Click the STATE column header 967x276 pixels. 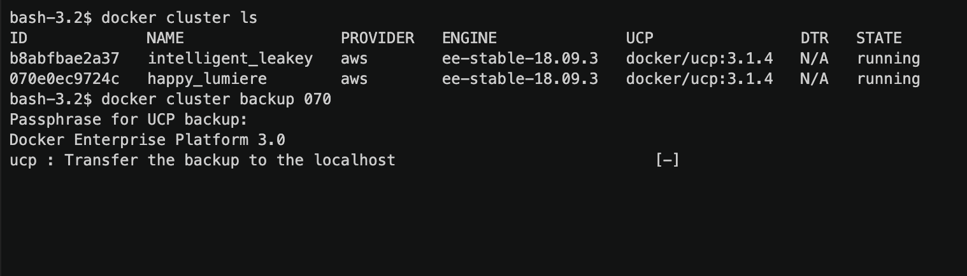pos(879,38)
